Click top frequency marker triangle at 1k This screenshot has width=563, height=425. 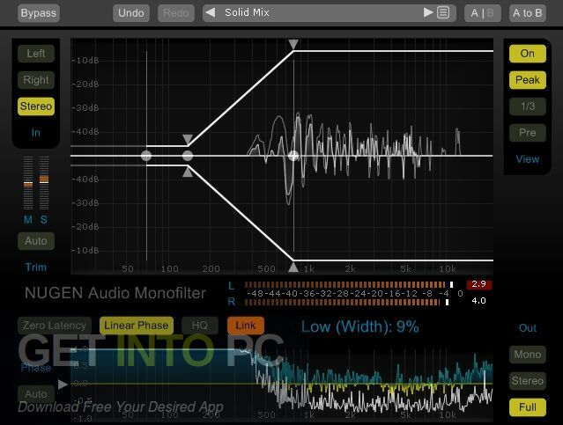click(293, 44)
